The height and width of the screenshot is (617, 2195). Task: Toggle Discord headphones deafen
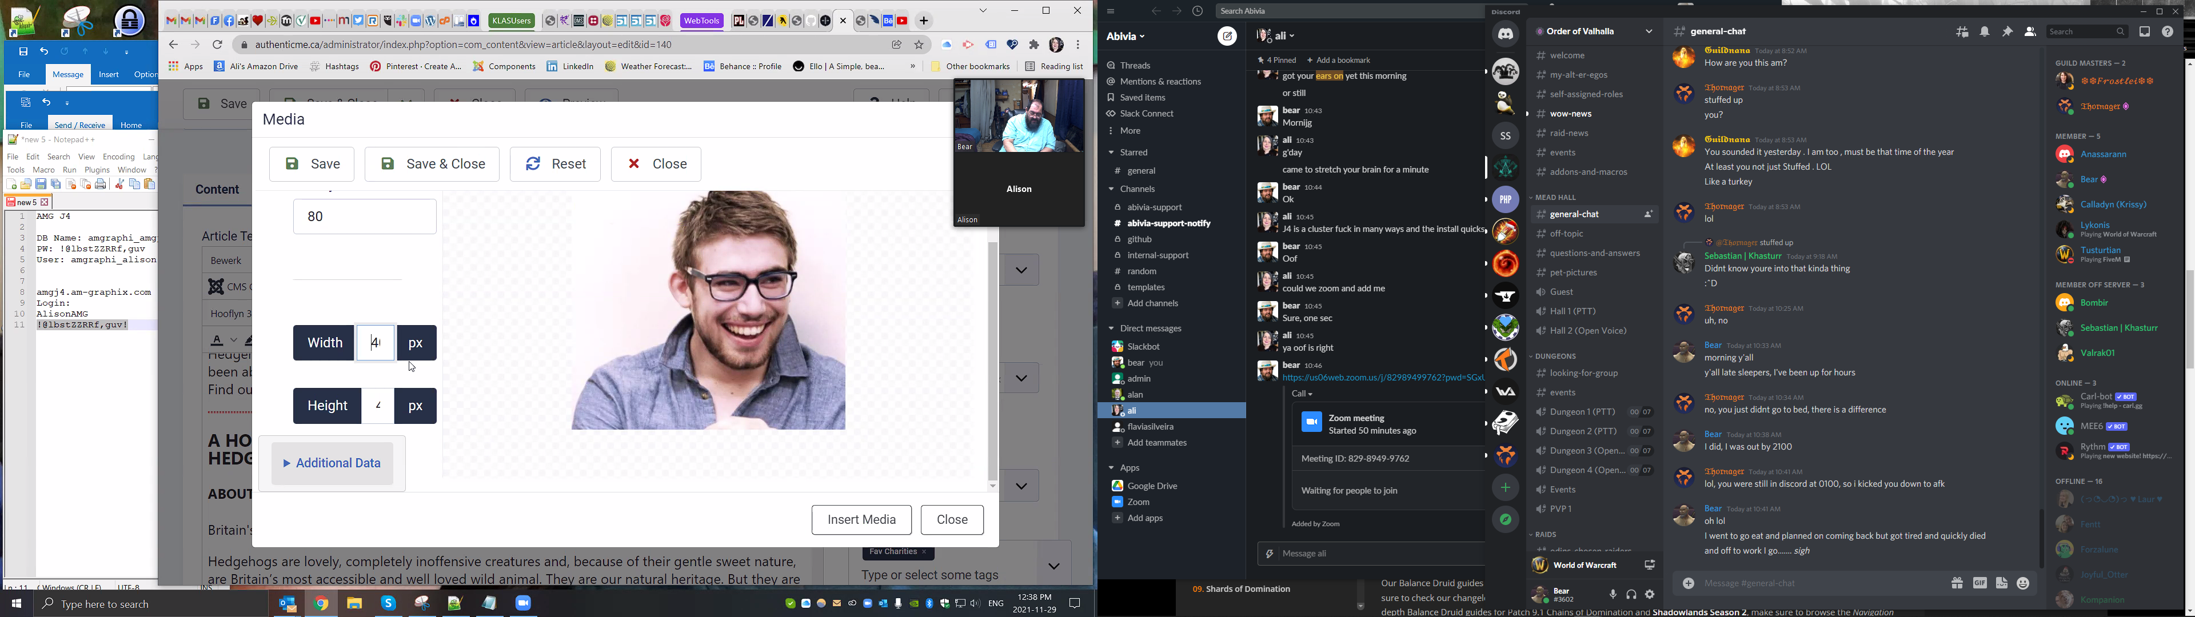1631,595
